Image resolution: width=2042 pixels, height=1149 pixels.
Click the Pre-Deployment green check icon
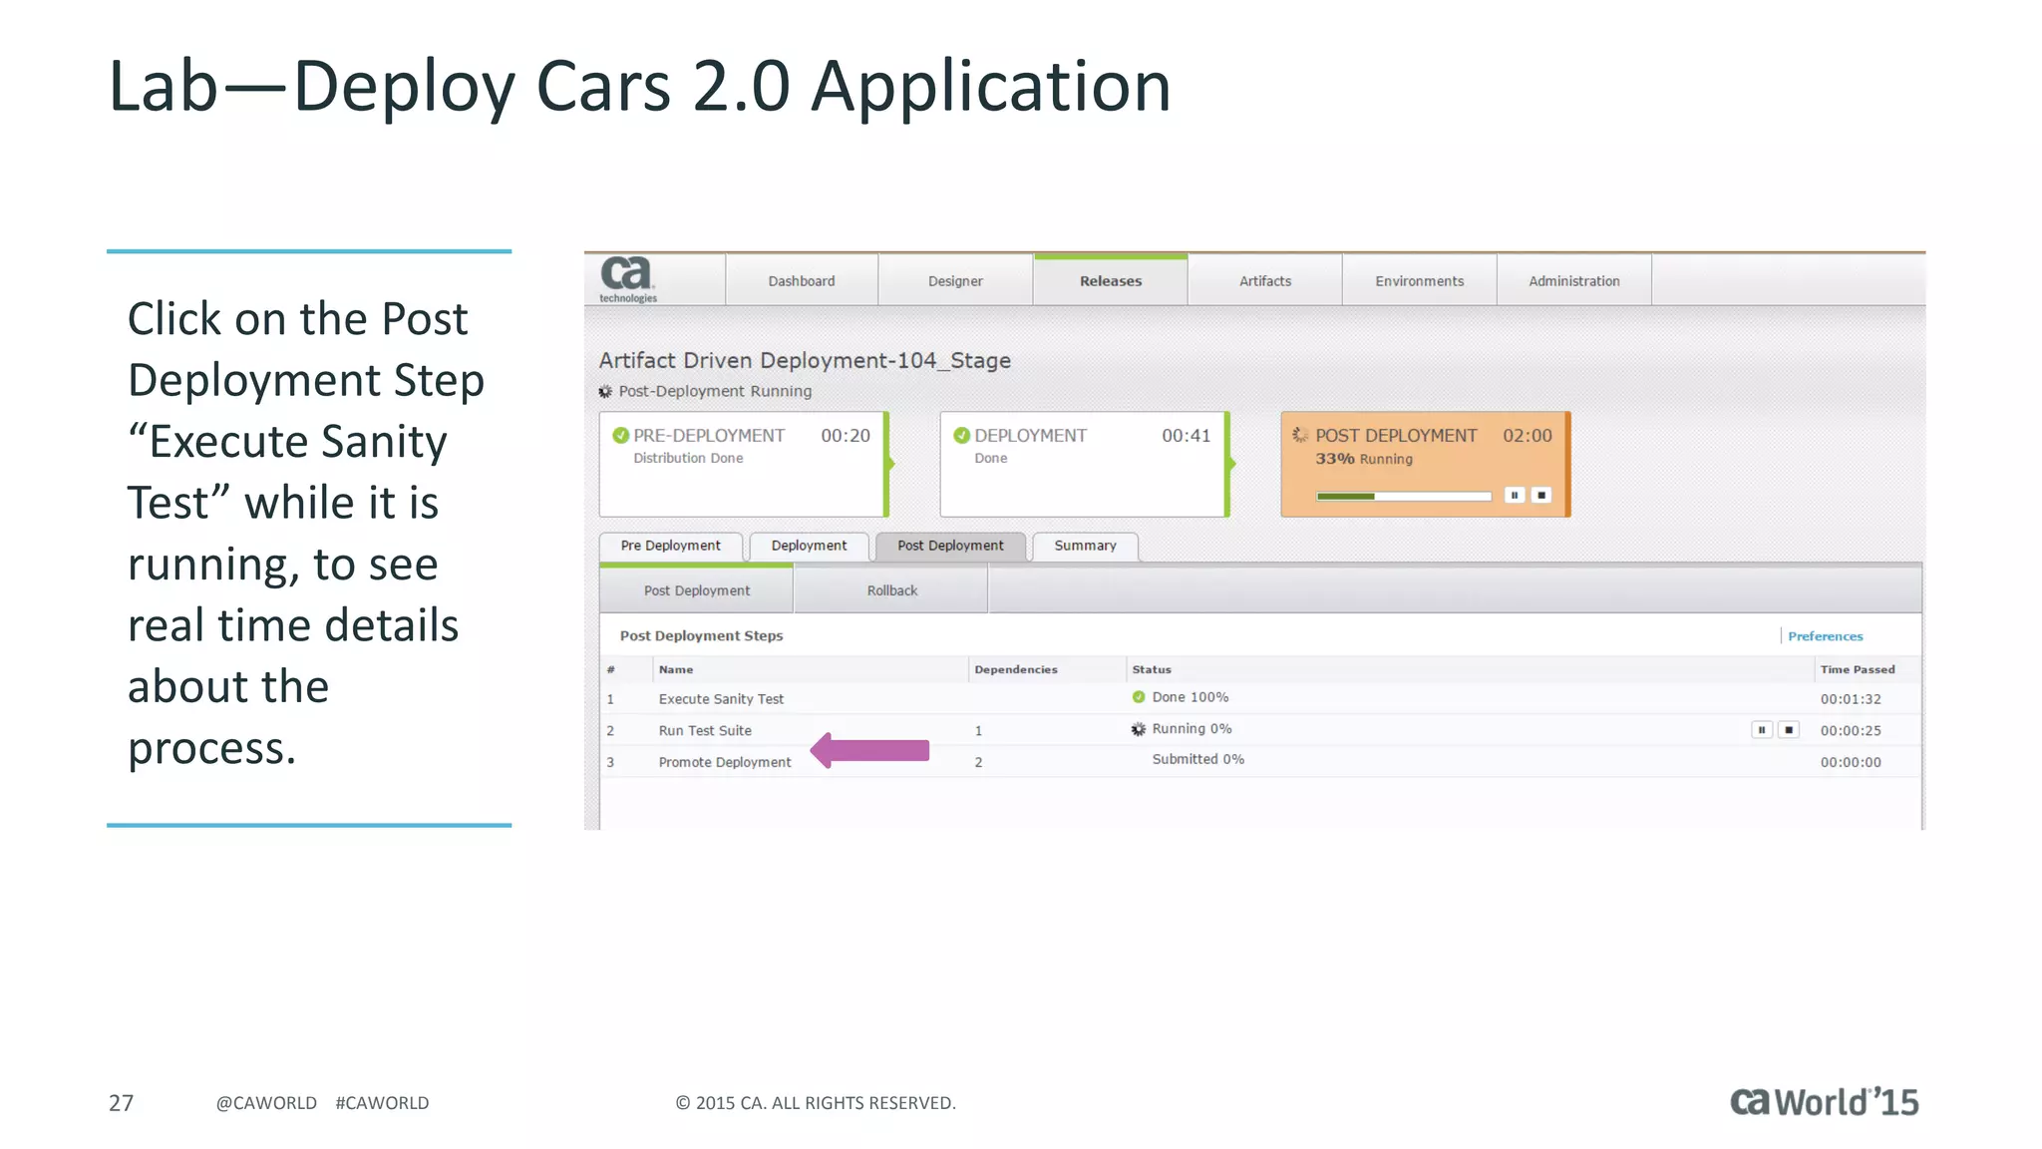point(620,435)
